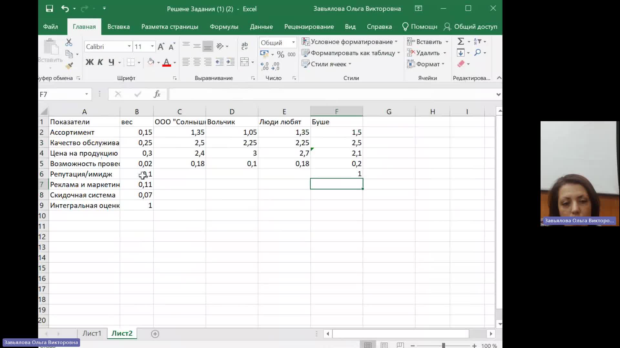Screen dimensions: 620x348
Task: Click the Undo arrow icon
Action: point(65,9)
